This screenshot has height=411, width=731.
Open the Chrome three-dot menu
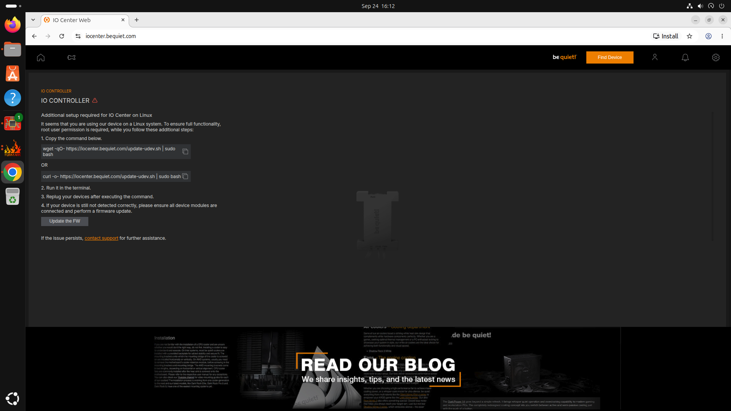[x=722, y=36]
